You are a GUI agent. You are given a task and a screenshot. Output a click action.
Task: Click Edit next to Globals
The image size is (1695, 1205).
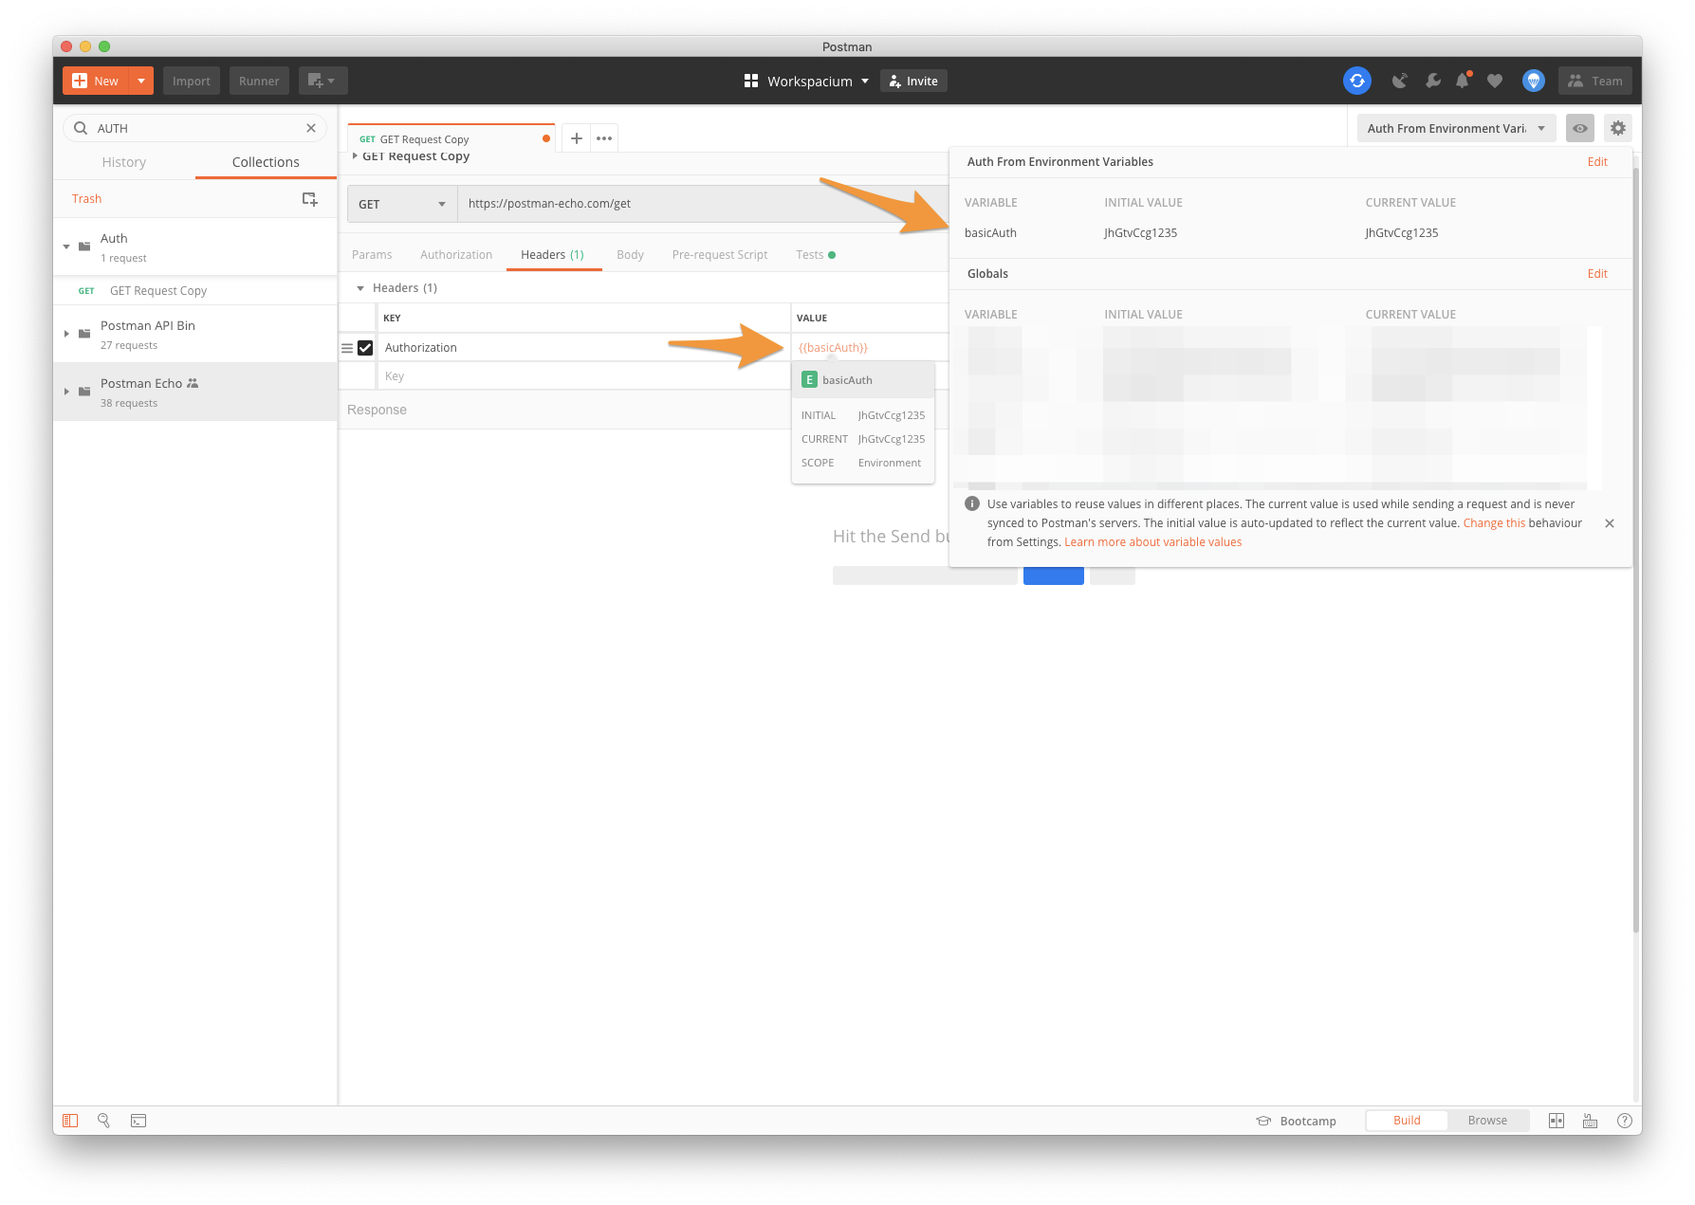pos(1597,274)
